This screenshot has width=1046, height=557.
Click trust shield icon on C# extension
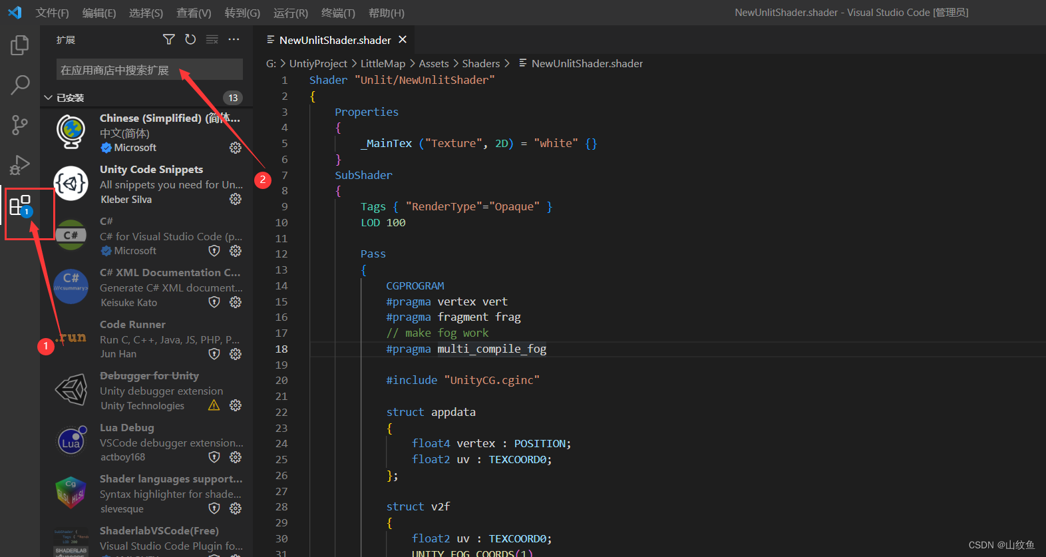(x=214, y=251)
